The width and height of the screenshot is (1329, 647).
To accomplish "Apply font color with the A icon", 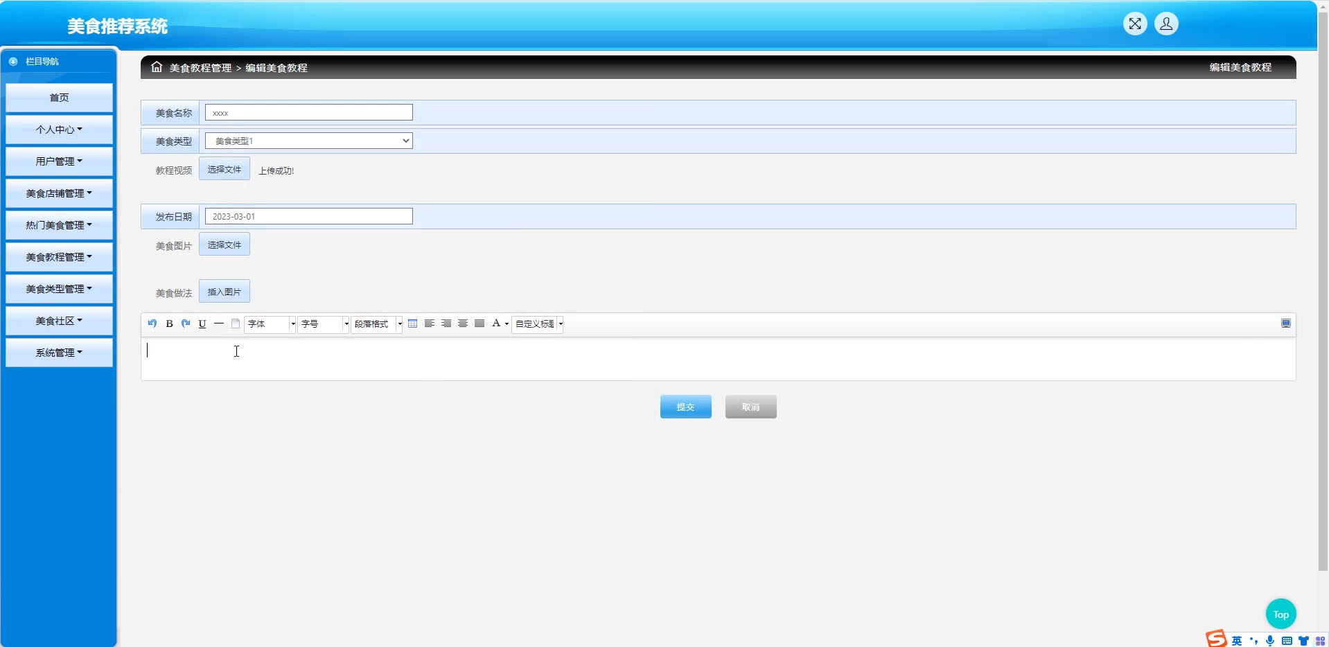I will pyautogui.click(x=496, y=323).
